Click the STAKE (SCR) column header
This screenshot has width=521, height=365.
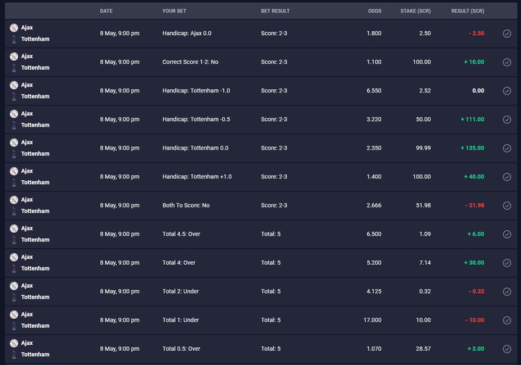[x=415, y=11]
